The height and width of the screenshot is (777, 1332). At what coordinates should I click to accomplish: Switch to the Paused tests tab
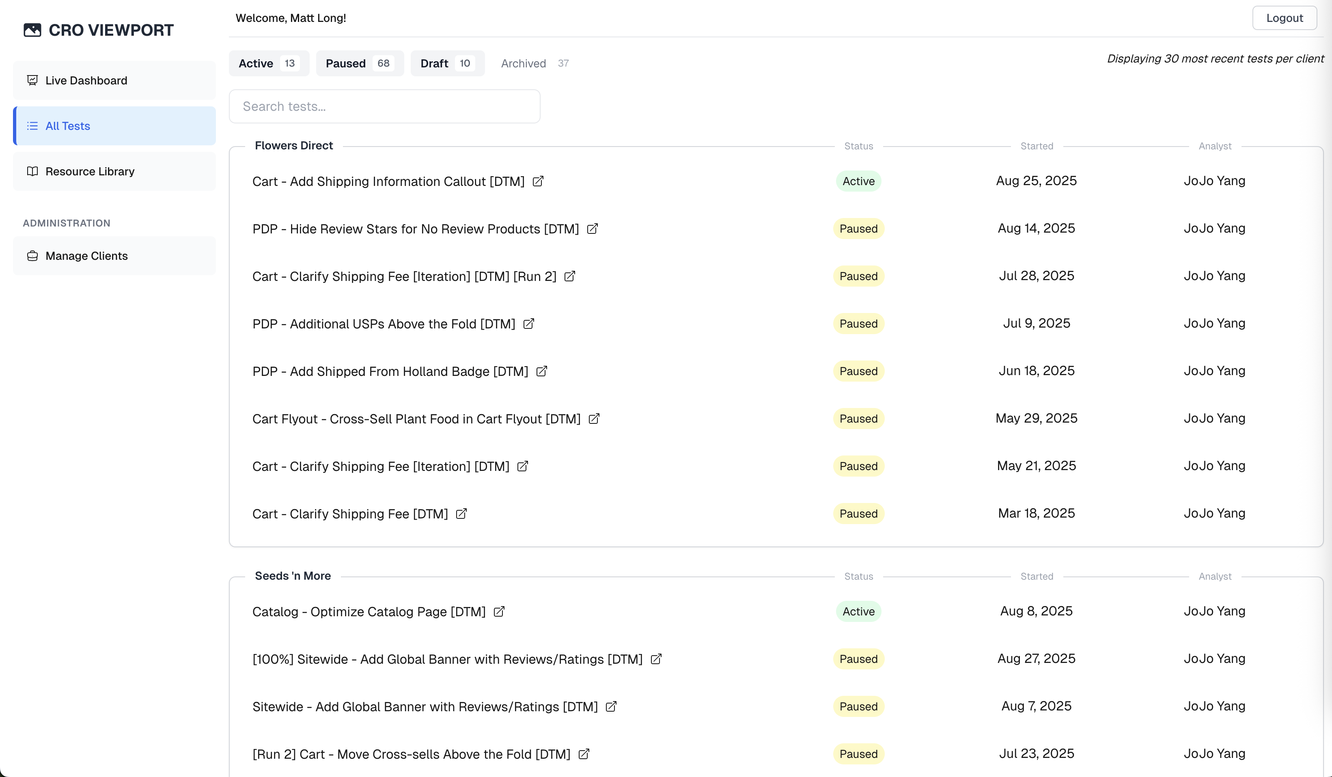[360, 63]
